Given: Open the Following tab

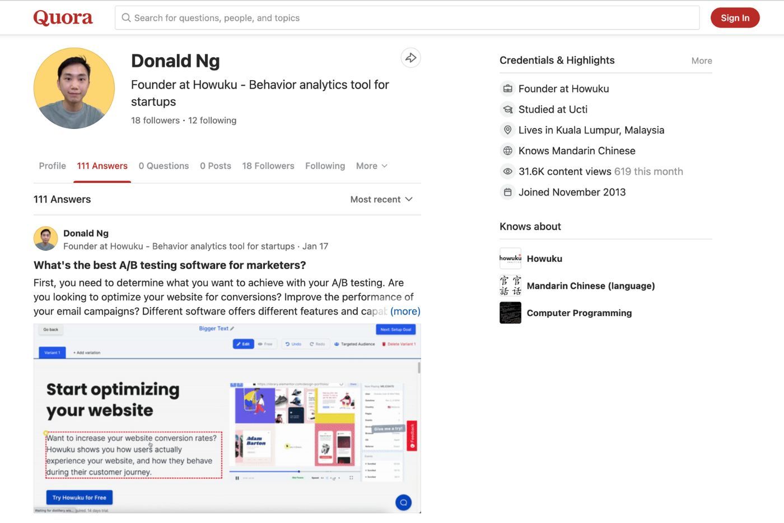Looking at the screenshot, I should click(x=325, y=166).
